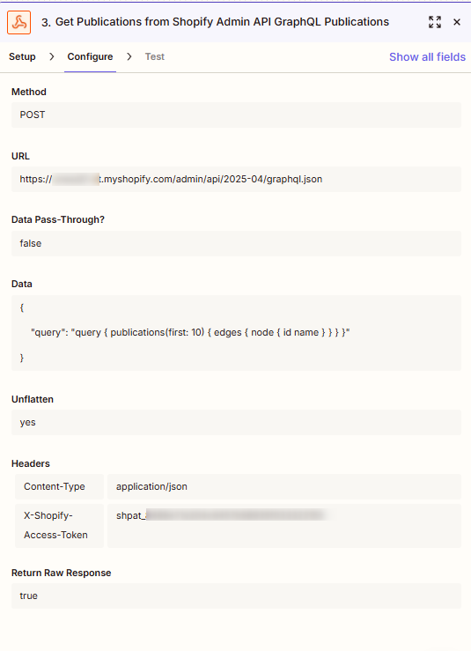Click the shpat_ access token value field
471x651 pixels.
pos(284,526)
